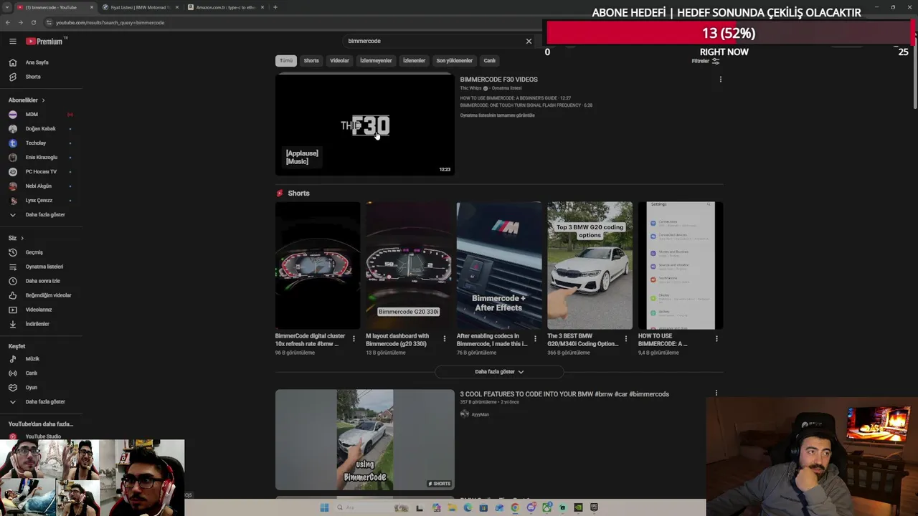Open options for the BimmerCode digital cluster short
This screenshot has height=516, width=918.
click(x=354, y=339)
